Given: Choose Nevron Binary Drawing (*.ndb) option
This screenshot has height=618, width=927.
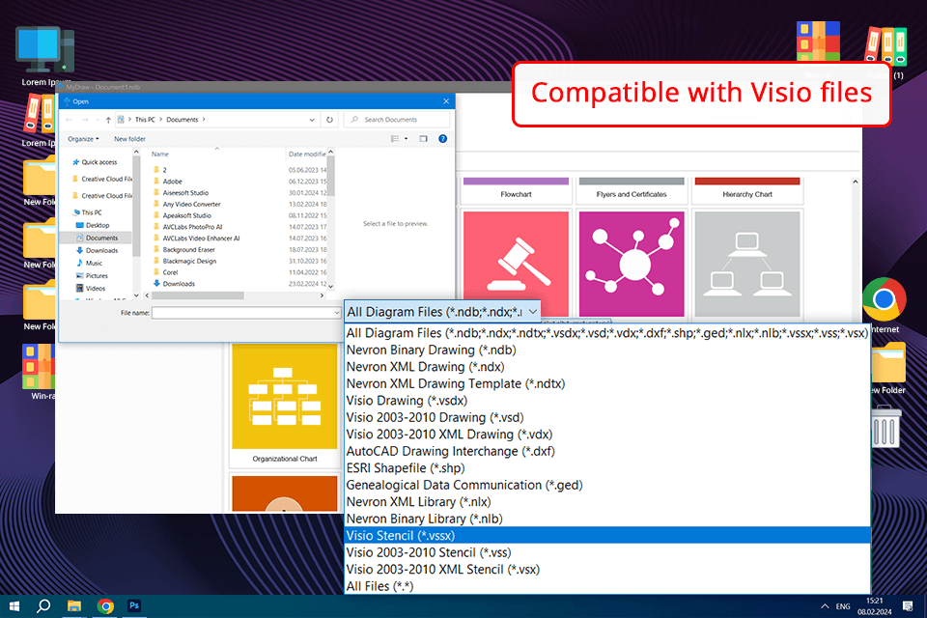Looking at the screenshot, I should 607,351.
